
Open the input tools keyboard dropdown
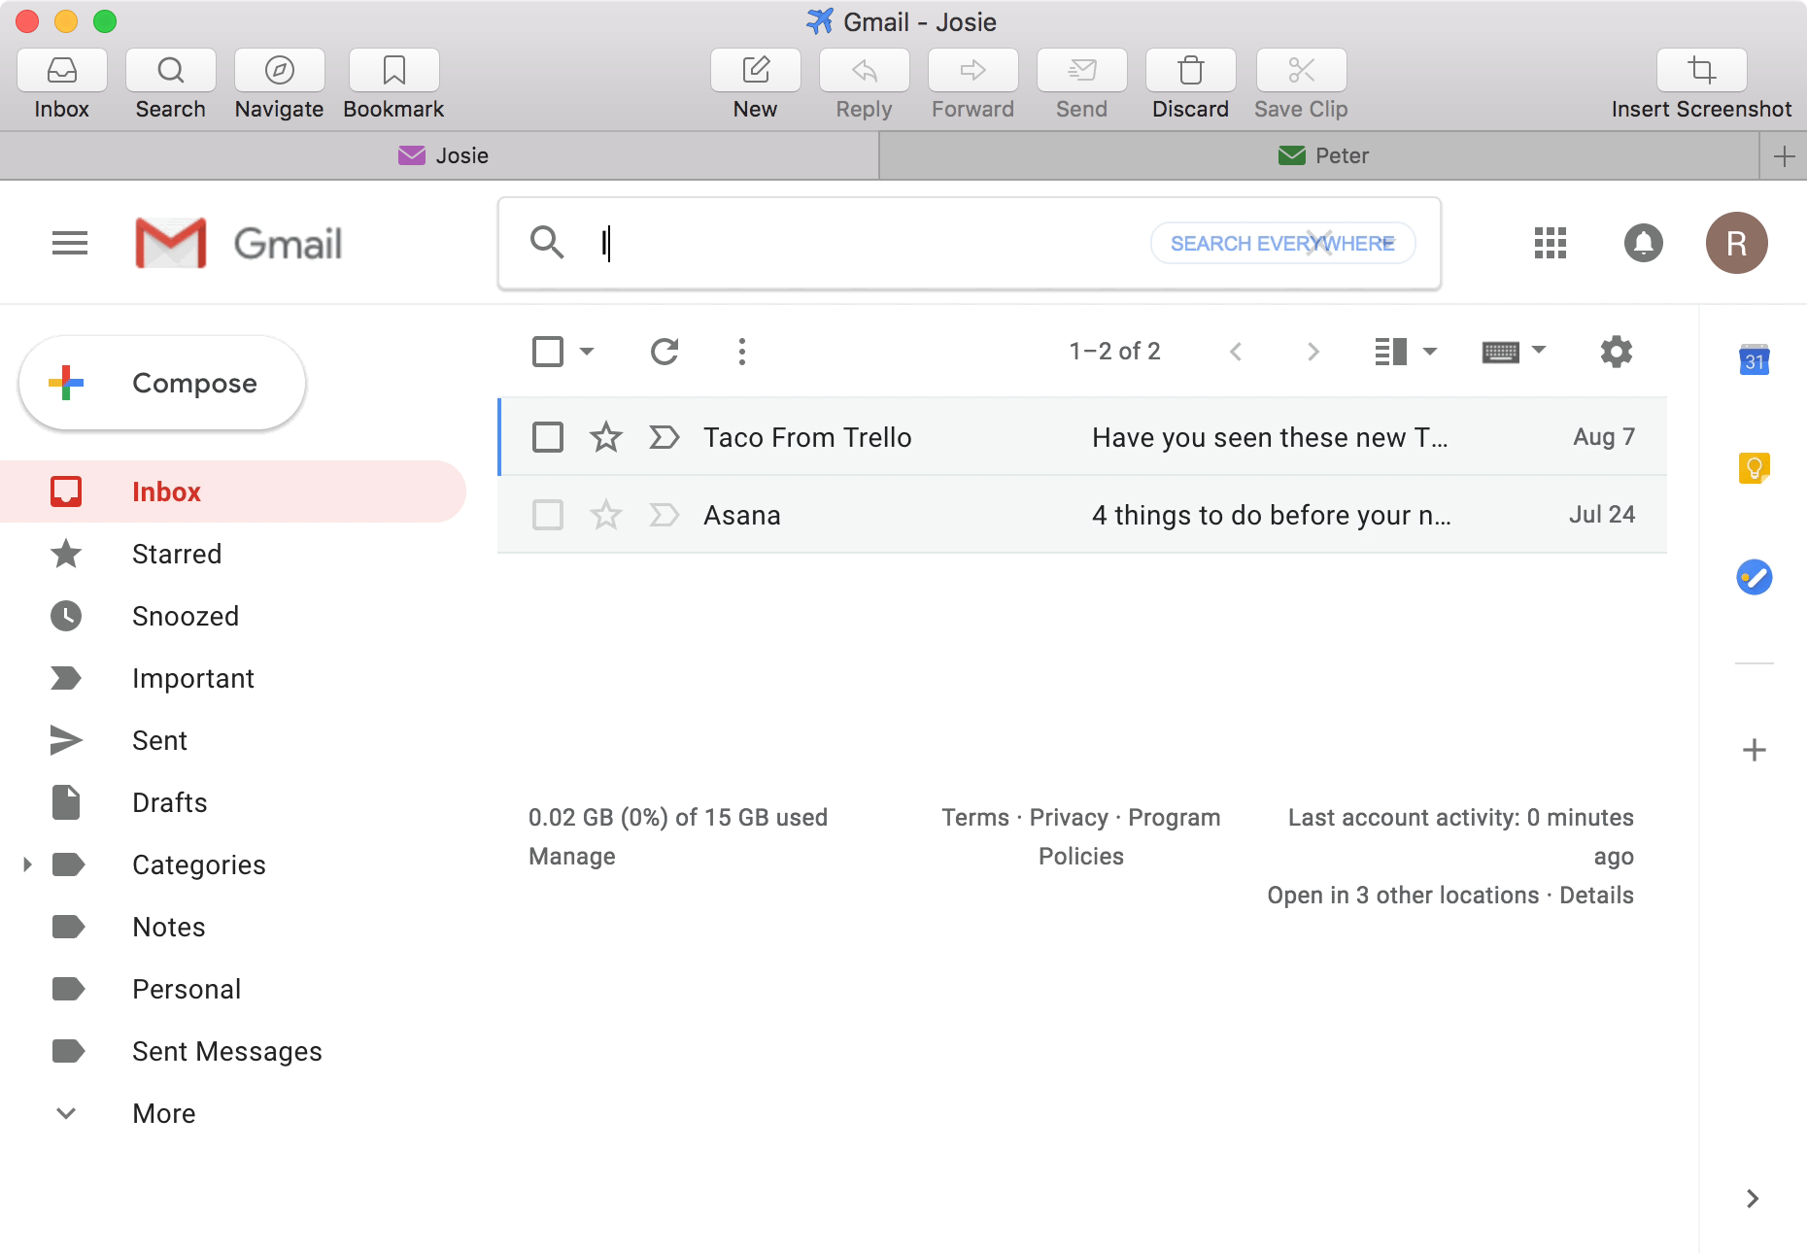click(1539, 350)
